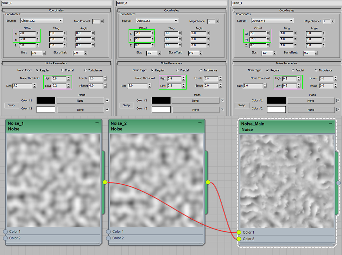
Task: Click the Noise_1 node's yellow output socket
Action: point(104,182)
